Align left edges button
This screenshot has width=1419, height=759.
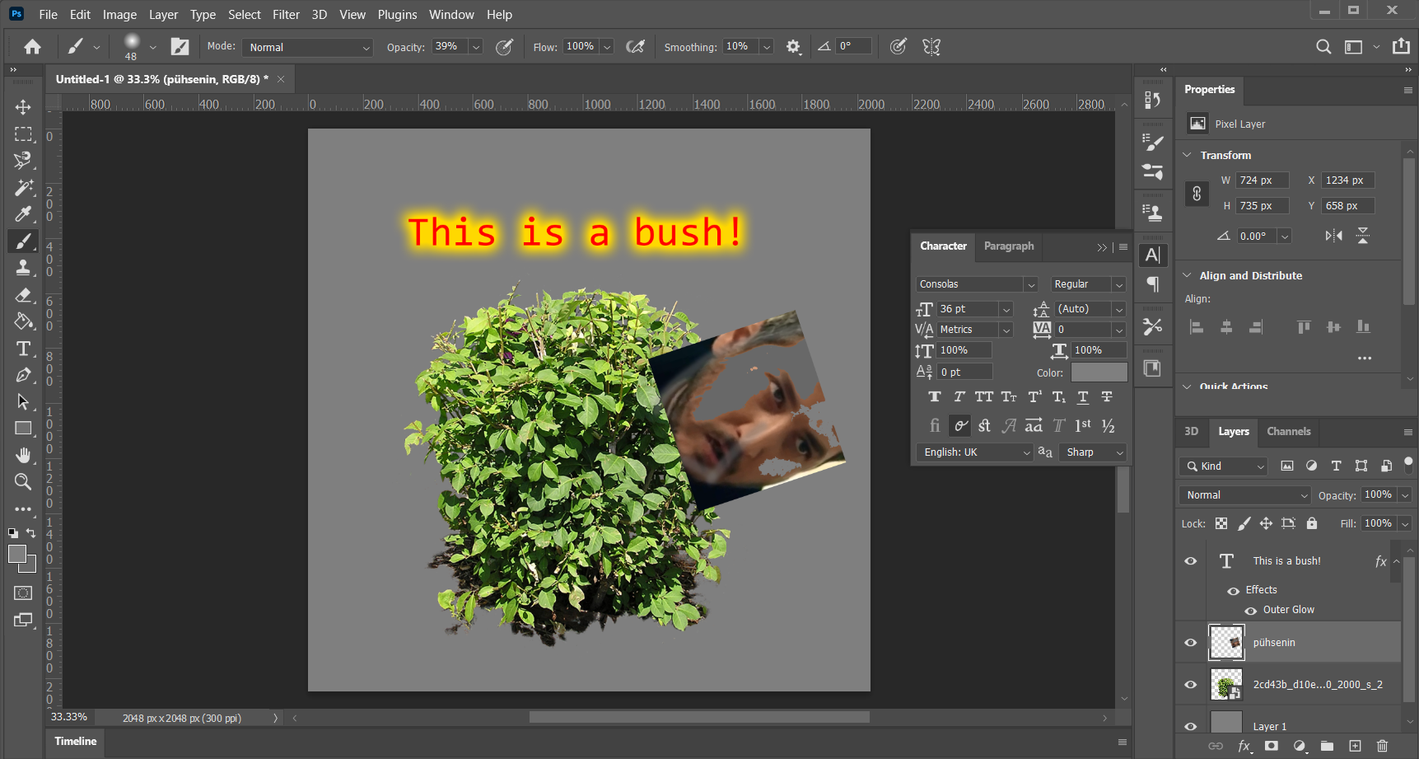click(1197, 327)
